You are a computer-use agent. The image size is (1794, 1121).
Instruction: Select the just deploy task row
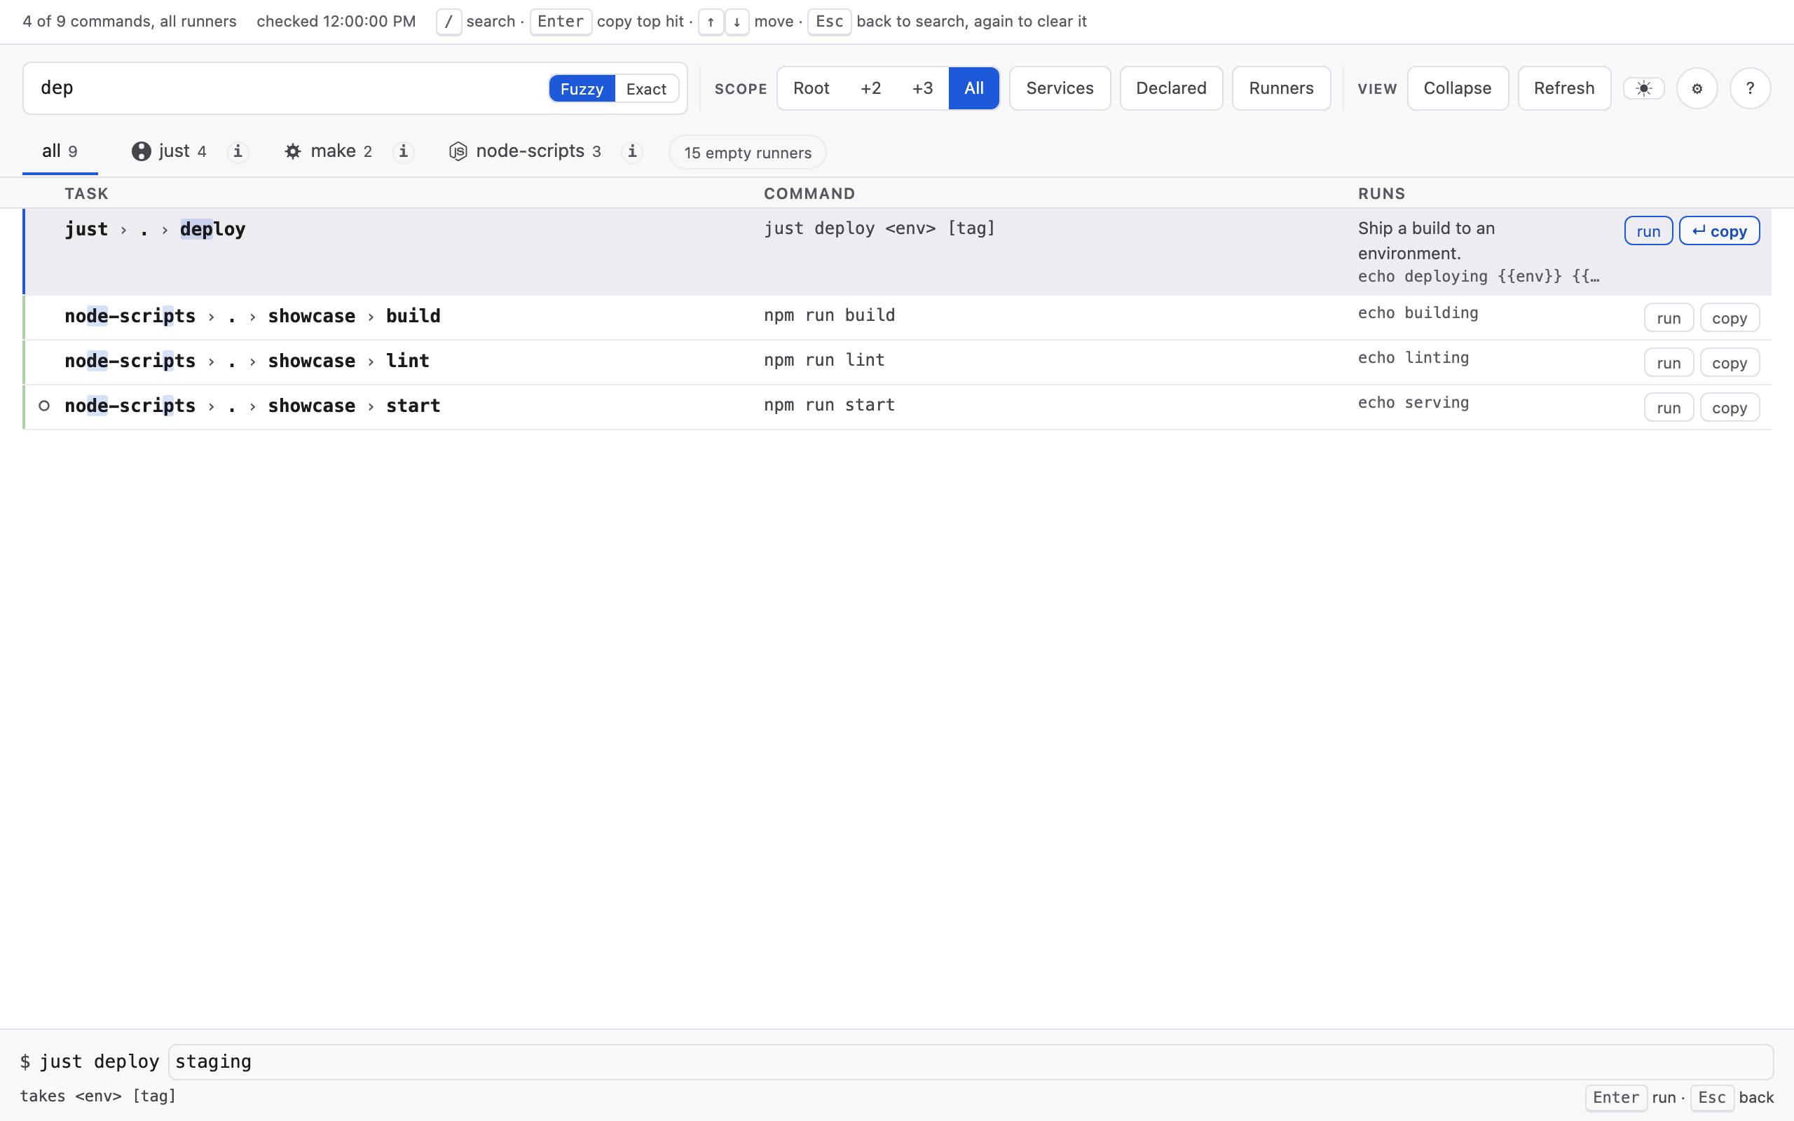coord(897,252)
